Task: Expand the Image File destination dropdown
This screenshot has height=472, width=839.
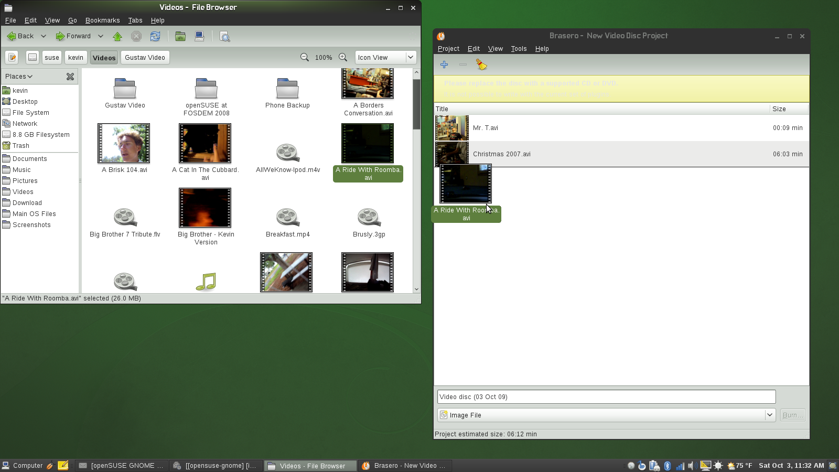Action: click(769, 415)
